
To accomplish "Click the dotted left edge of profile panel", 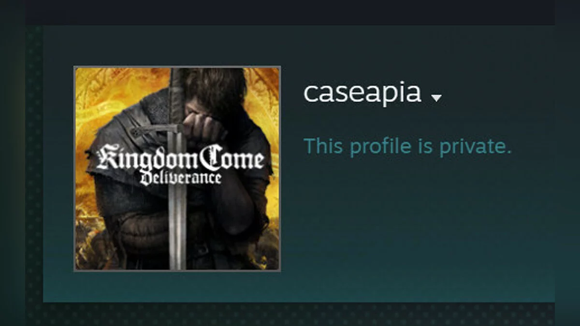I will (34, 164).
